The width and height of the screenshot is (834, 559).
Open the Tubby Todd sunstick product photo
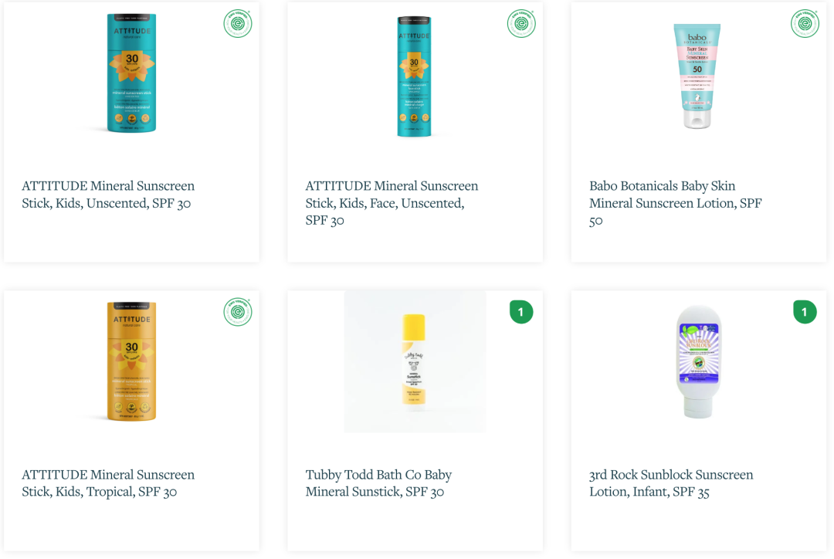coord(415,361)
